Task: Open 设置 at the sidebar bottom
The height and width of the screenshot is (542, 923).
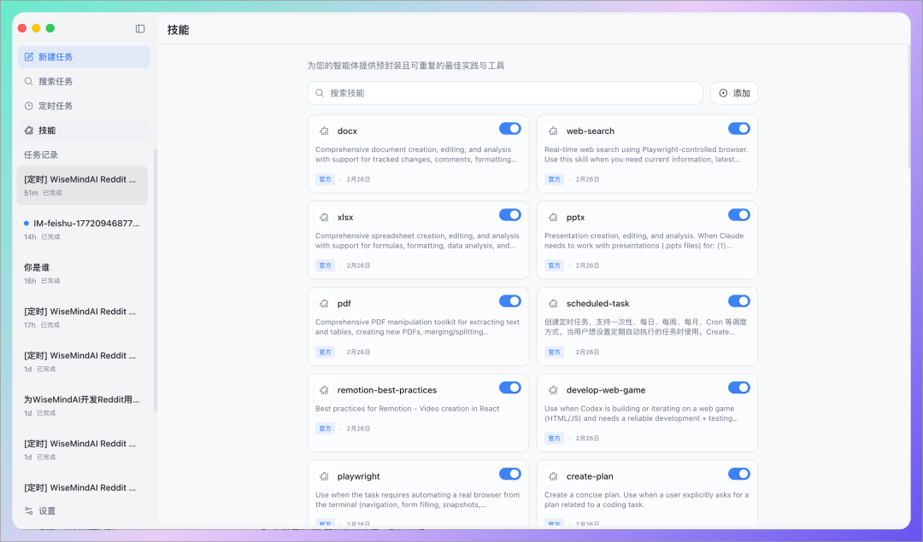Action: pos(46,510)
